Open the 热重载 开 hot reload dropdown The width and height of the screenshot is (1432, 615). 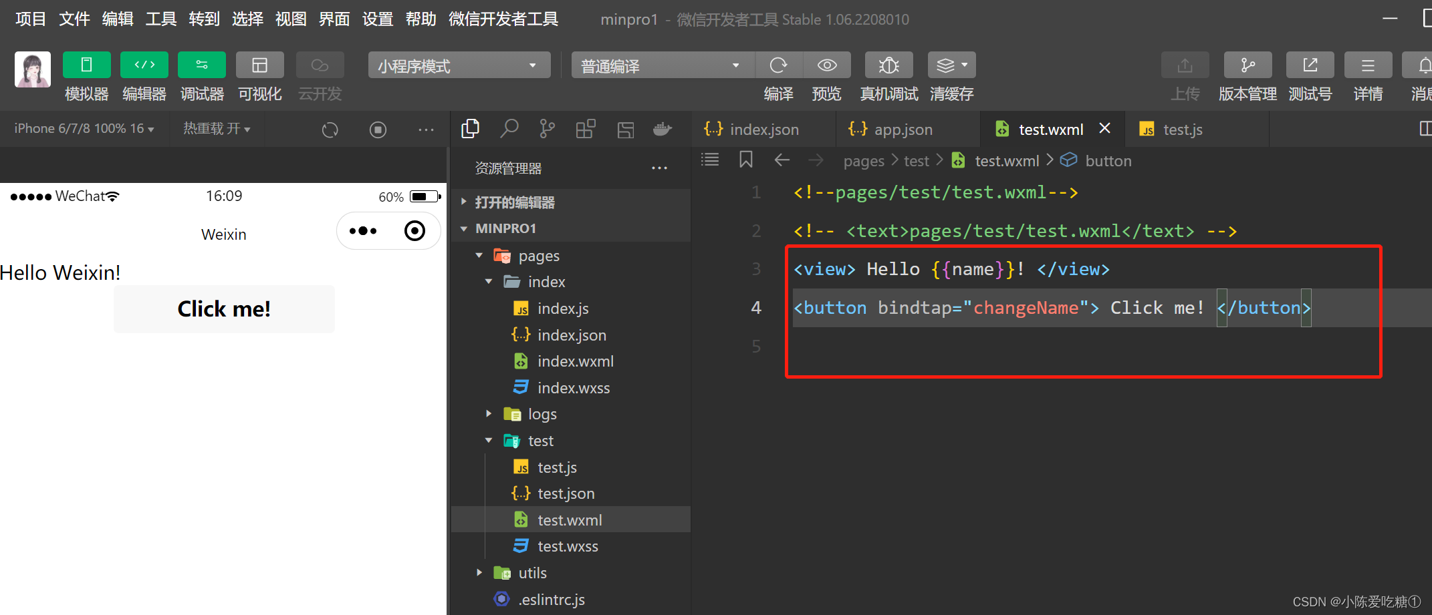[x=217, y=128]
